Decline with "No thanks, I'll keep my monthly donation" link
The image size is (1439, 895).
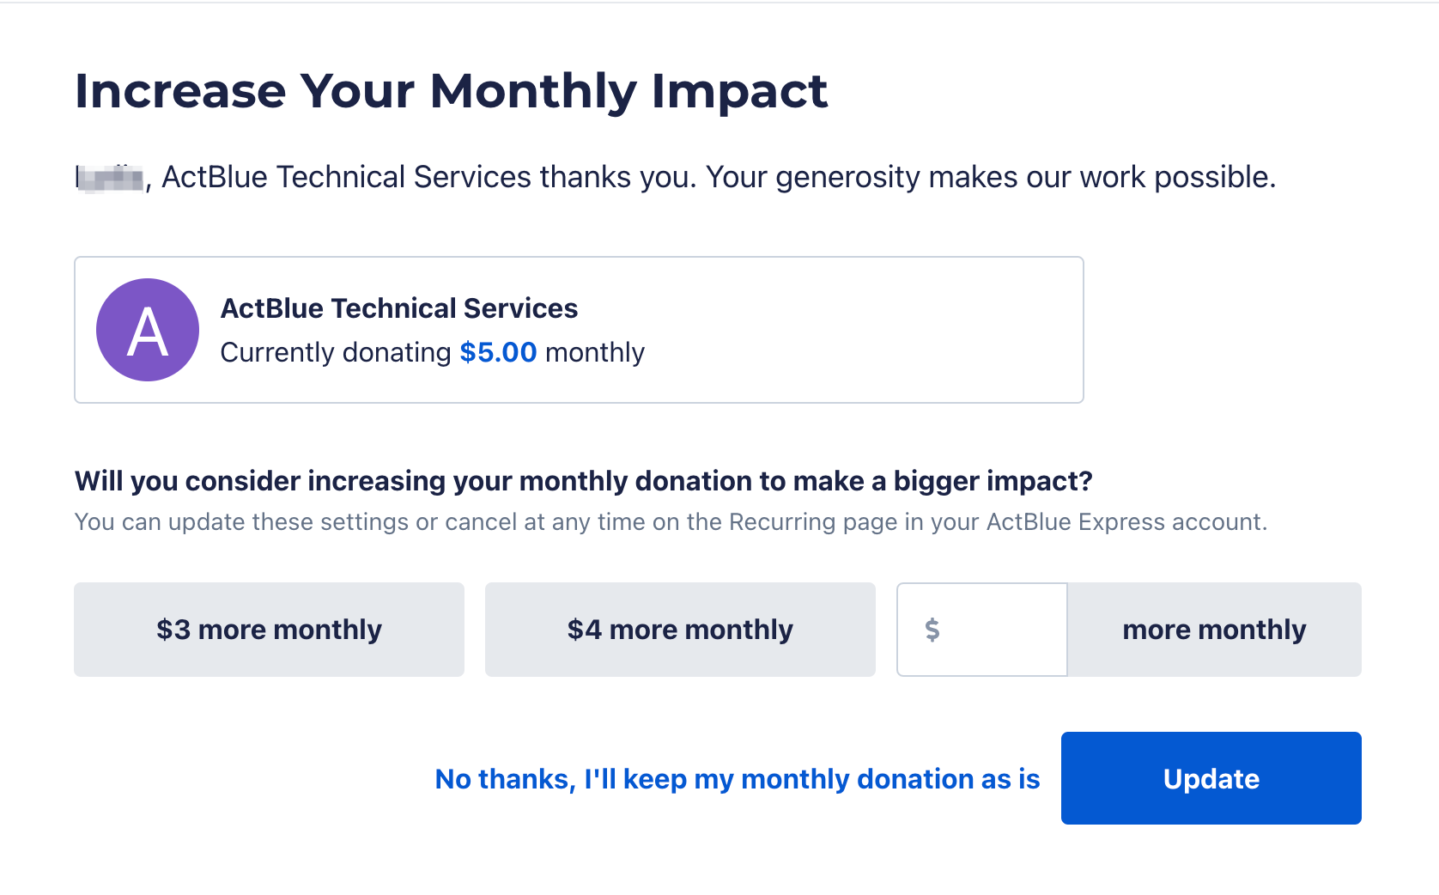[737, 779]
